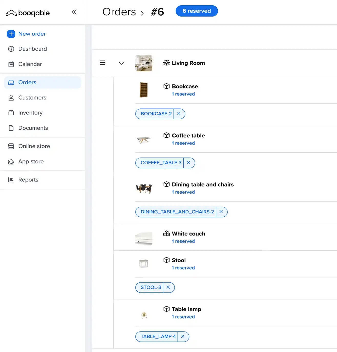Remove the STOOL-3 stock item tag
This screenshot has height=352, width=337.
168,287
